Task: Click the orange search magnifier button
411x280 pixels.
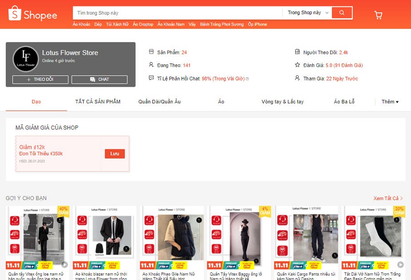Action: pos(342,13)
